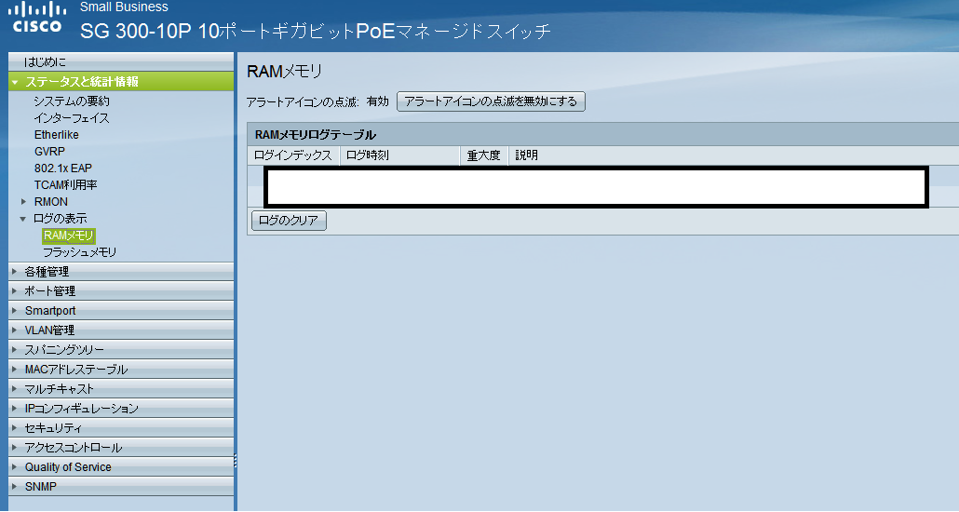Collapse the ログの表示 tree arrow
Viewport: 959px width, 512px height.
[23, 219]
